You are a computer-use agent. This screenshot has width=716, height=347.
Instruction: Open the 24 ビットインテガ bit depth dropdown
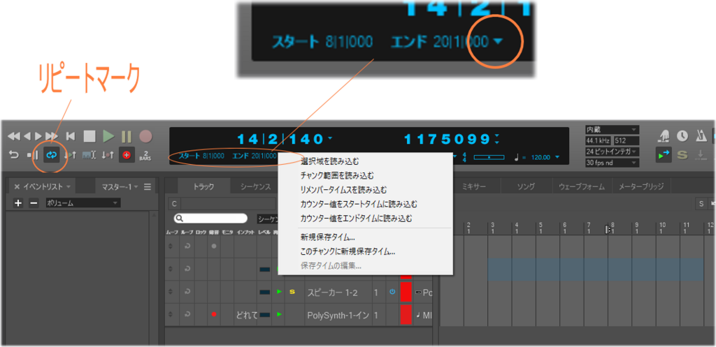click(x=612, y=152)
